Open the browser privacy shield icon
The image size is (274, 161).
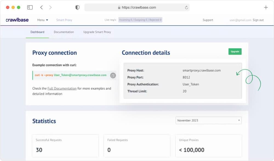point(78,7)
